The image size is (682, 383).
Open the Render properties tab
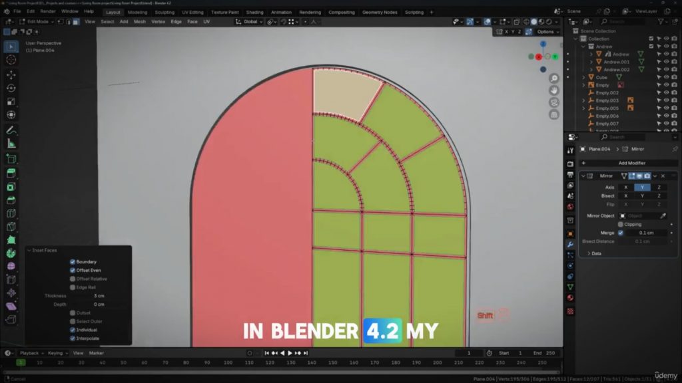tap(570, 164)
